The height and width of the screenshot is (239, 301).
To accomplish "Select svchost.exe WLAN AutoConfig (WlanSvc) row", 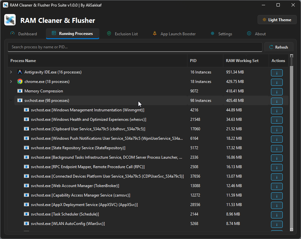I will click(148, 223).
